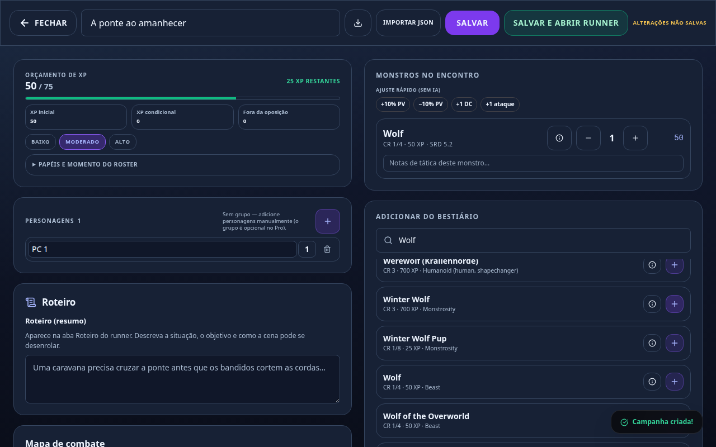Click Fora da oposição value box

(289, 117)
